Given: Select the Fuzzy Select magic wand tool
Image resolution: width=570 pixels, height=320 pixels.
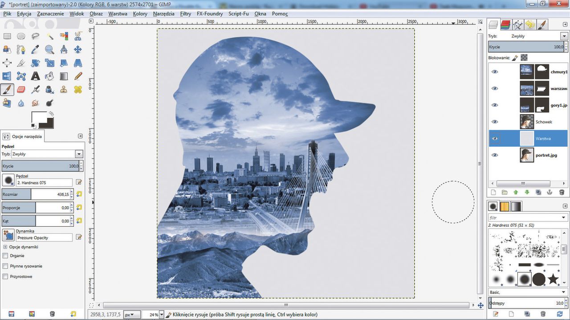Looking at the screenshot, I should point(49,36).
